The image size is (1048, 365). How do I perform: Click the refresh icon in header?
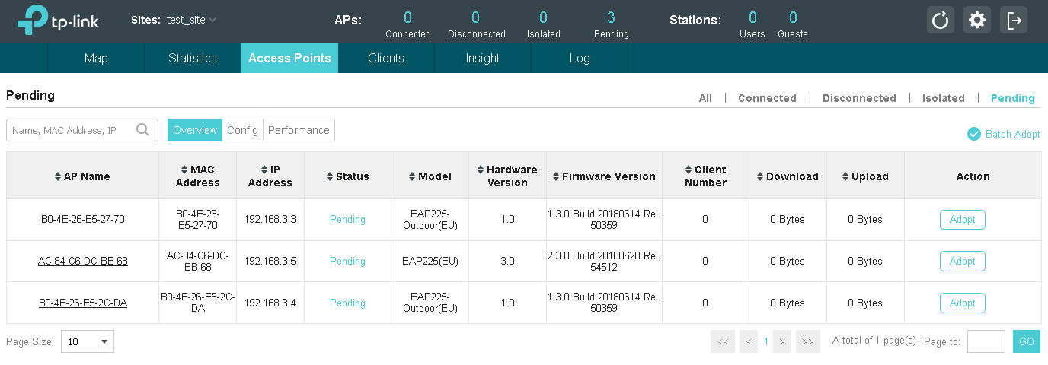(x=941, y=21)
